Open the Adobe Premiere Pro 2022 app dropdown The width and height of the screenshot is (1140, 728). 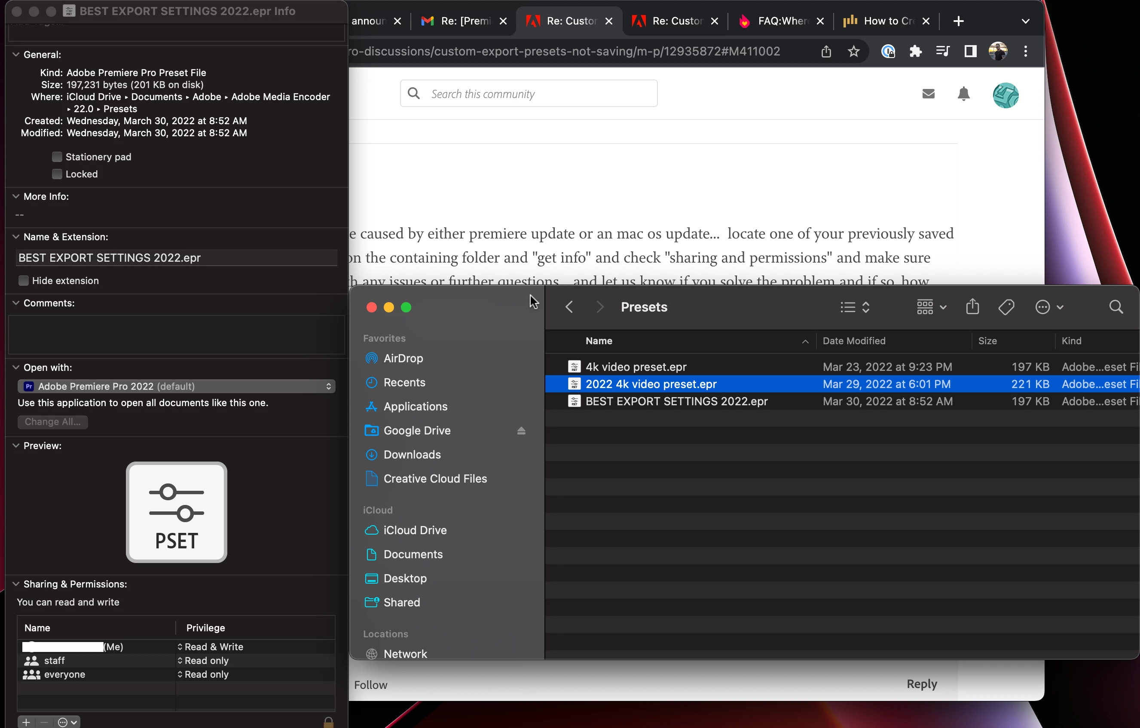point(176,386)
